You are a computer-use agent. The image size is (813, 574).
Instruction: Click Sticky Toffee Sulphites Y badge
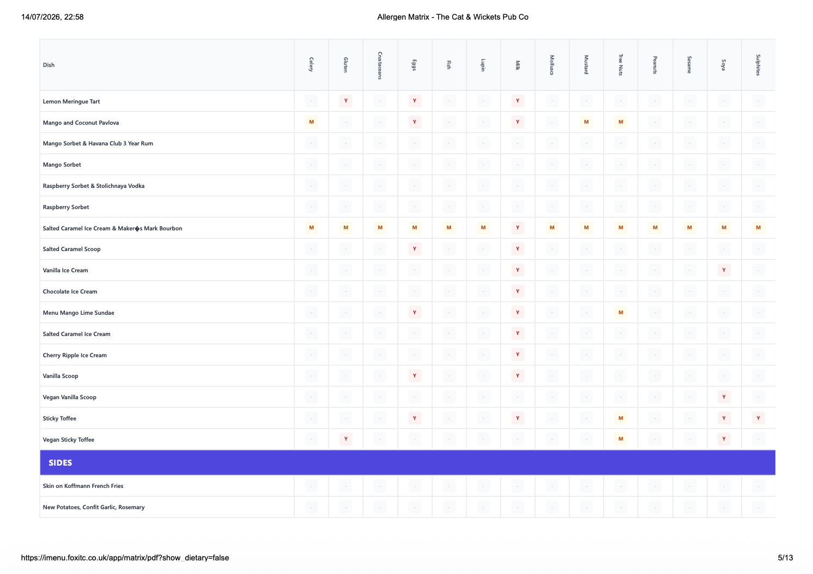pyautogui.click(x=759, y=418)
